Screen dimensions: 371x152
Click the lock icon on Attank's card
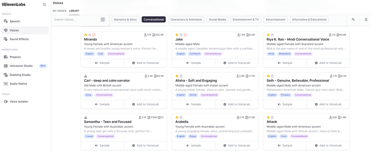click(x=272, y=117)
